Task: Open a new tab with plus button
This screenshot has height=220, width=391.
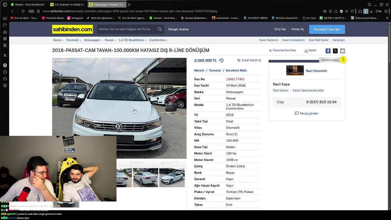Action: click(x=129, y=5)
